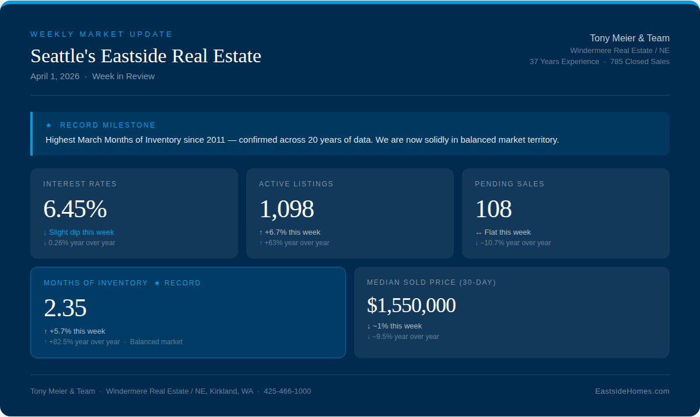The image size is (700, 417).
Task: Click the down arrow before 'Slight dip this week'
Action: (x=45, y=232)
